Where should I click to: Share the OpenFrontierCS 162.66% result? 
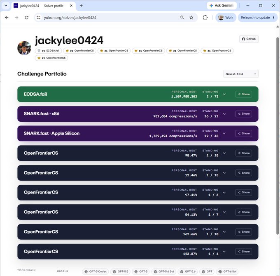244,232
